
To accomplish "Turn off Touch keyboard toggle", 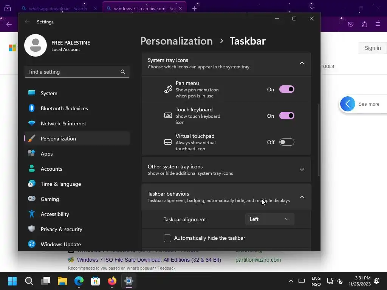I will pyautogui.click(x=286, y=116).
